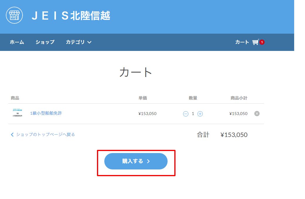Click the red cart count badge
Image resolution: width=305 pixels, height=199 pixels.
pyautogui.click(x=262, y=42)
